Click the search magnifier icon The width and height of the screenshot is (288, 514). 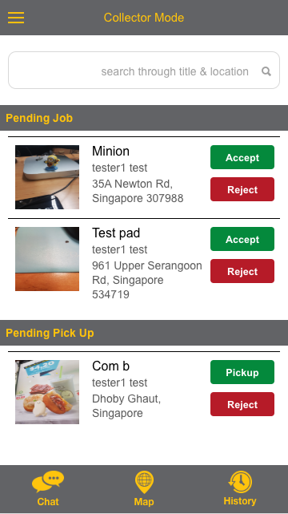(266, 71)
